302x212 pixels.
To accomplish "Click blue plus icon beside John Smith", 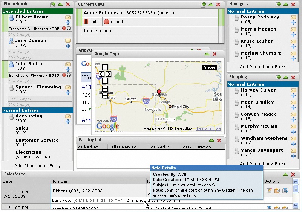I will (68, 69).
